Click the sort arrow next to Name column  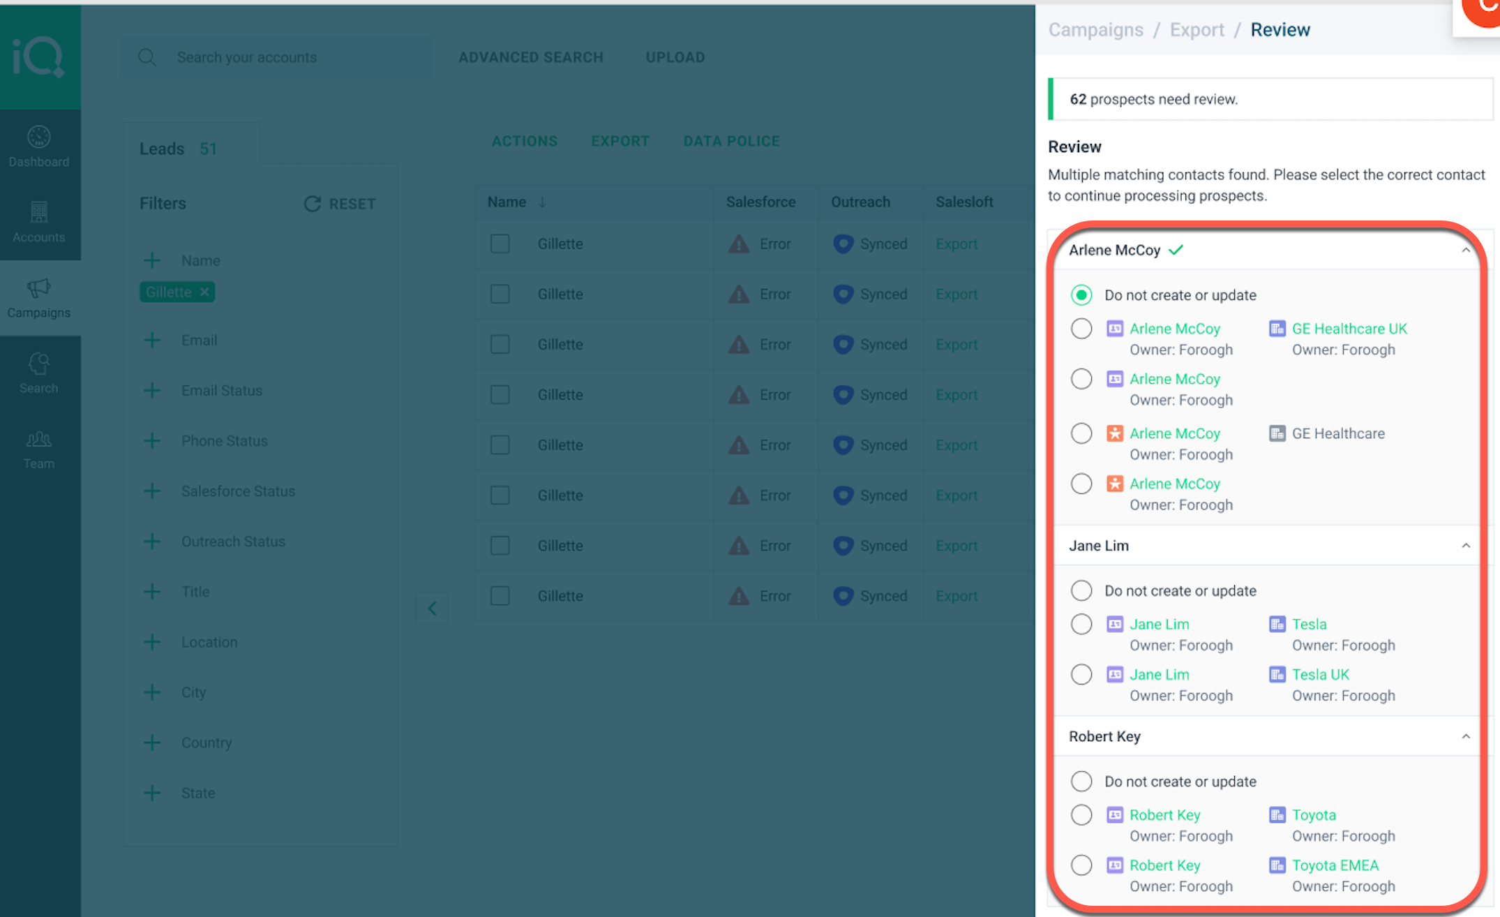[542, 202]
